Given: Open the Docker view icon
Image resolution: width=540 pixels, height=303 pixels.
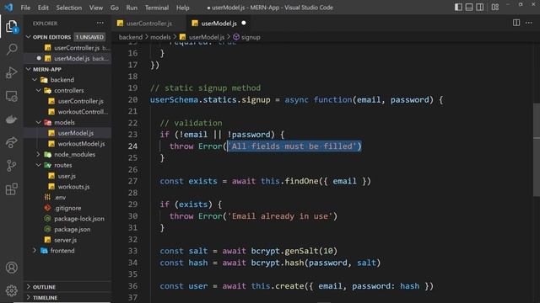Looking at the screenshot, I should (x=11, y=120).
